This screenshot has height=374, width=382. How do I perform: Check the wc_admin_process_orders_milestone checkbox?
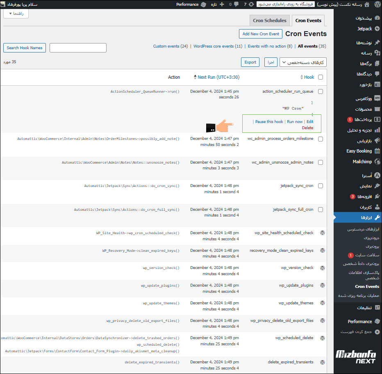[321, 139]
